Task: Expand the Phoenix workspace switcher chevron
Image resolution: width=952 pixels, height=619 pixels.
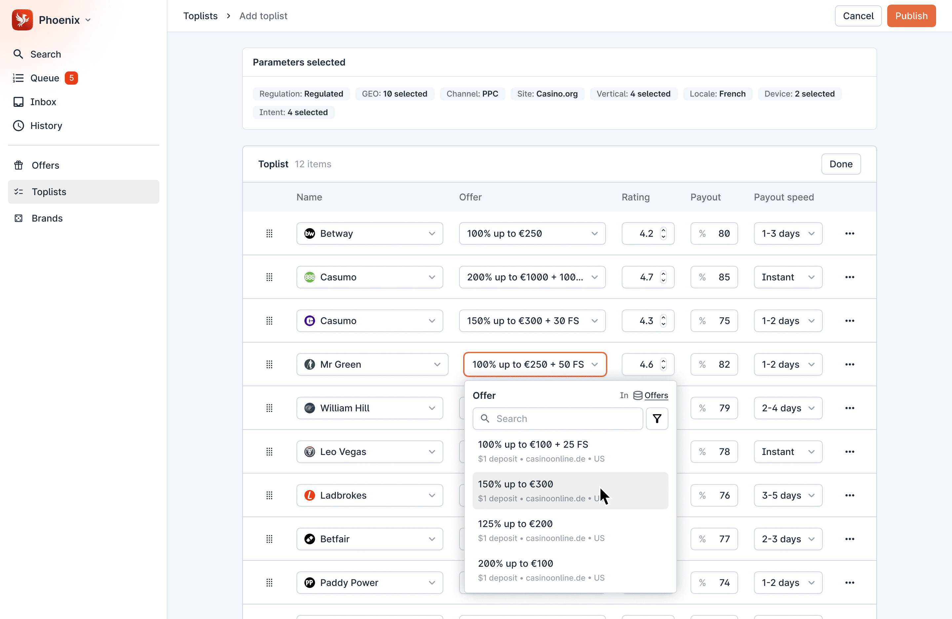Action: (88, 20)
